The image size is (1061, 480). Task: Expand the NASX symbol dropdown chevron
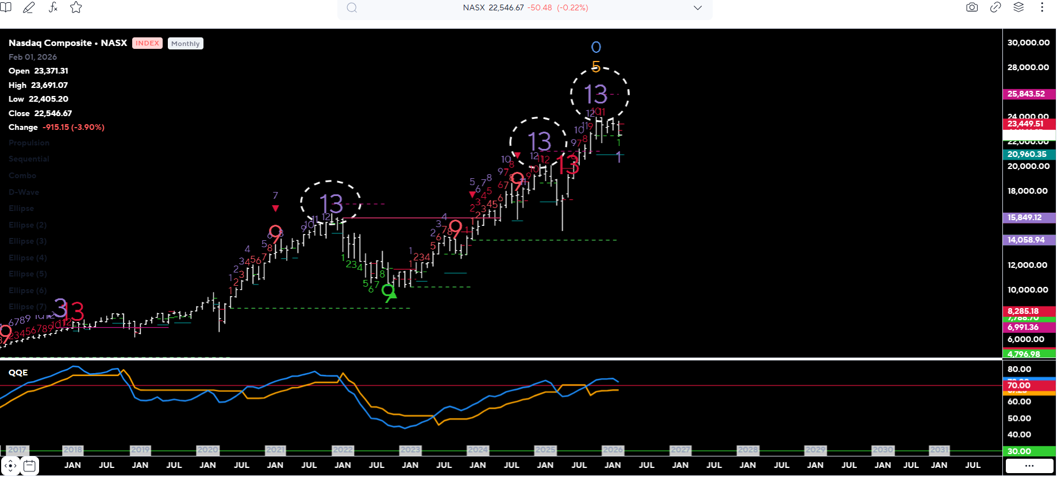click(x=698, y=8)
